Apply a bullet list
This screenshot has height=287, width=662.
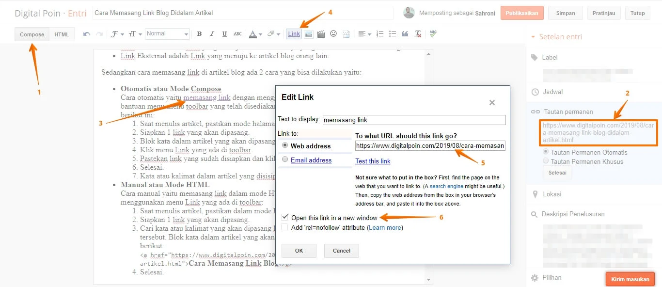392,33
